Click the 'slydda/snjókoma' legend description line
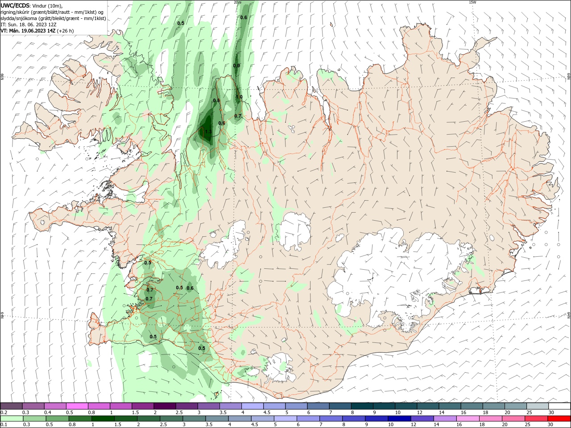Image resolution: width=571 pixels, height=428 pixels. coord(54,18)
